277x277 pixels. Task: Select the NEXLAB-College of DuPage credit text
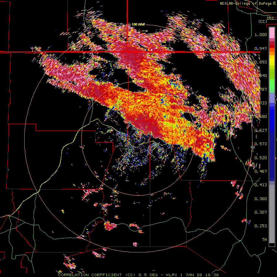coord(247,3)
